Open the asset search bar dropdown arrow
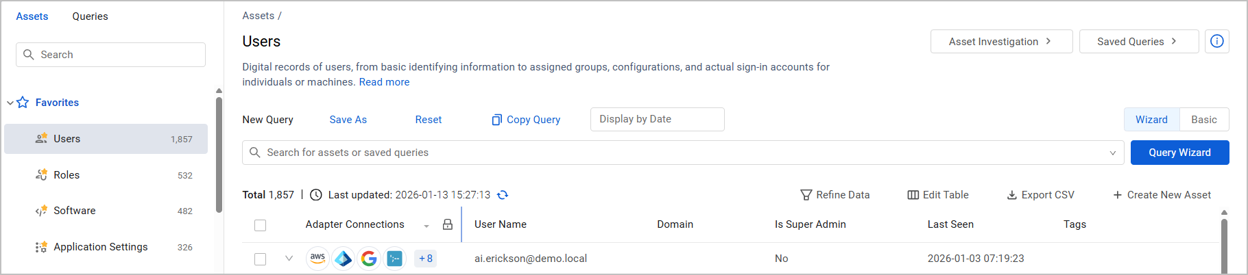The image size is (1248, 275). [1113, 153]
